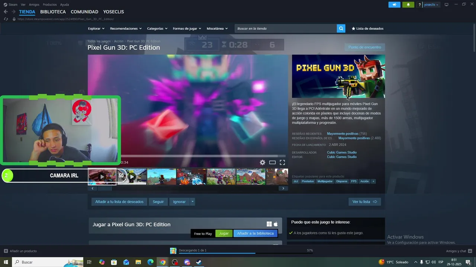The width and height of the screenshot is (476, 267).
Task: Click the Steam back navigation arrow
Action: tap(6, 12)
